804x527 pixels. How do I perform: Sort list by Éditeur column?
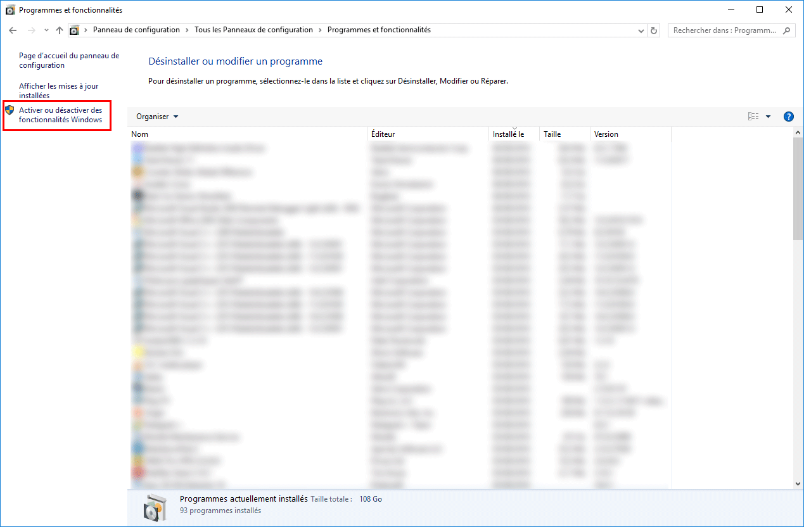click(428, 134)
